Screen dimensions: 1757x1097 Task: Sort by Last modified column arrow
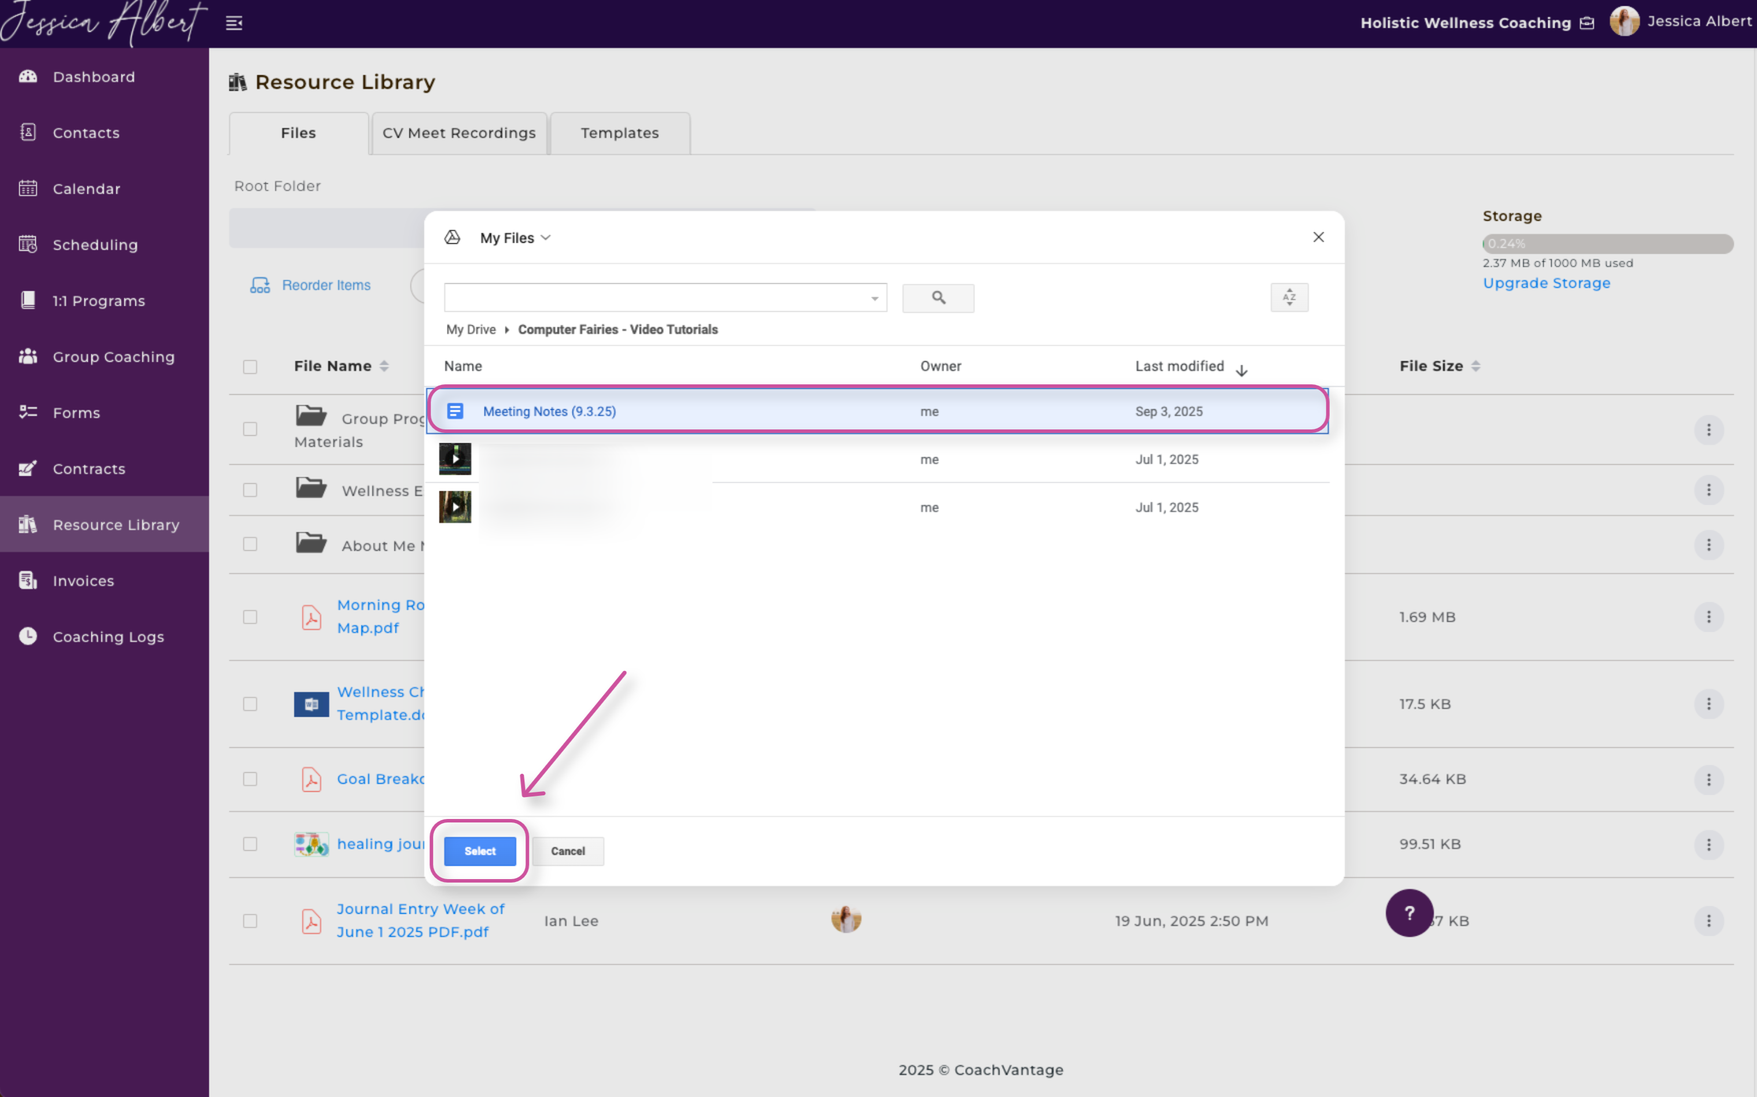tap(1241, 370)
